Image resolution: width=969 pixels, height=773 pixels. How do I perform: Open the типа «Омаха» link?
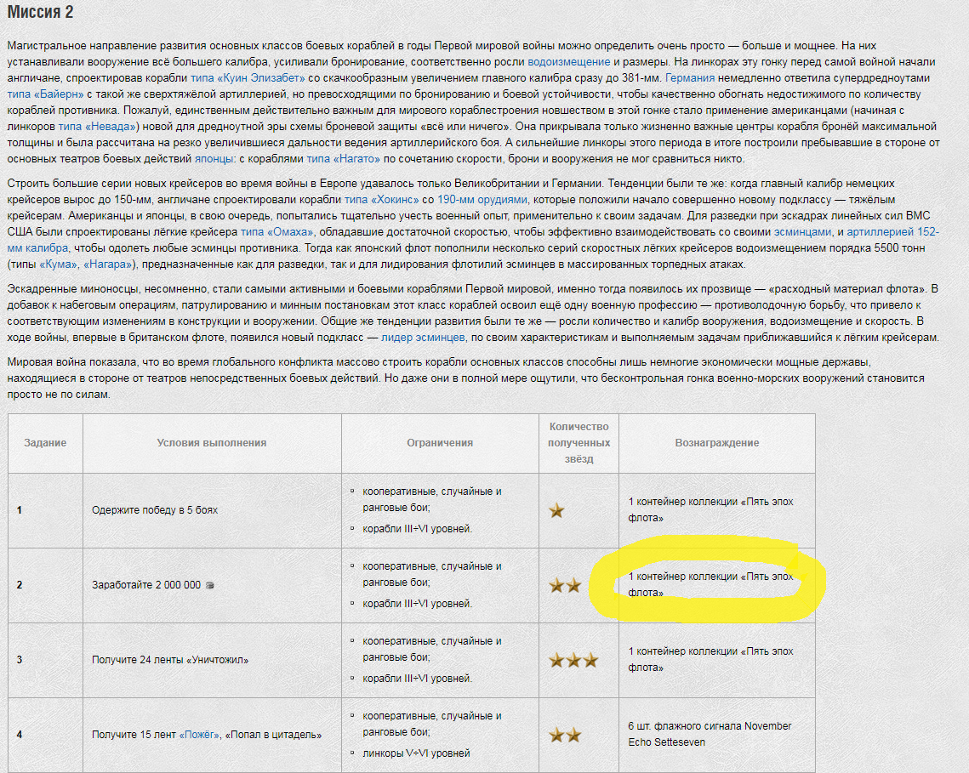pos(276,231)
